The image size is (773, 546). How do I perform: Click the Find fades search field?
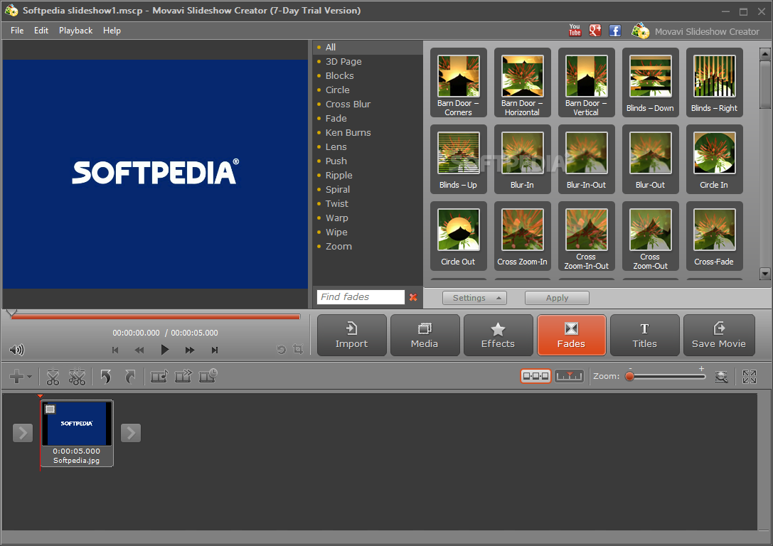(x=361, y=296)
